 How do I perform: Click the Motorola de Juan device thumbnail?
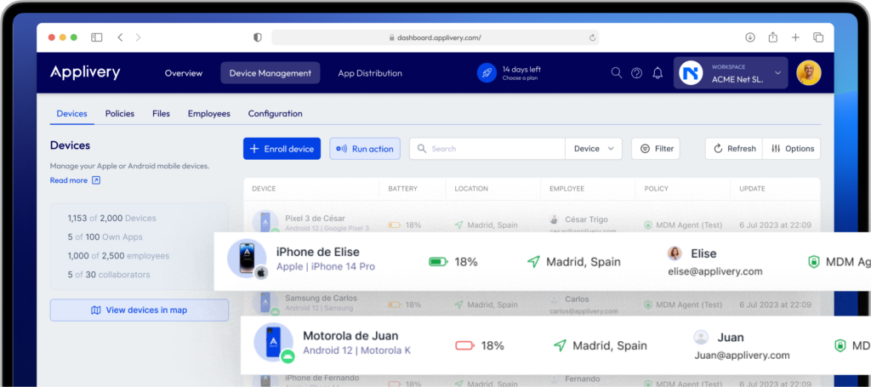pos(273,341)
